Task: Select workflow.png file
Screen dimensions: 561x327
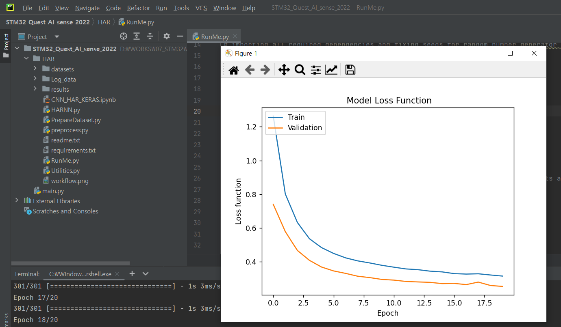Action: [x=70, y=181]
